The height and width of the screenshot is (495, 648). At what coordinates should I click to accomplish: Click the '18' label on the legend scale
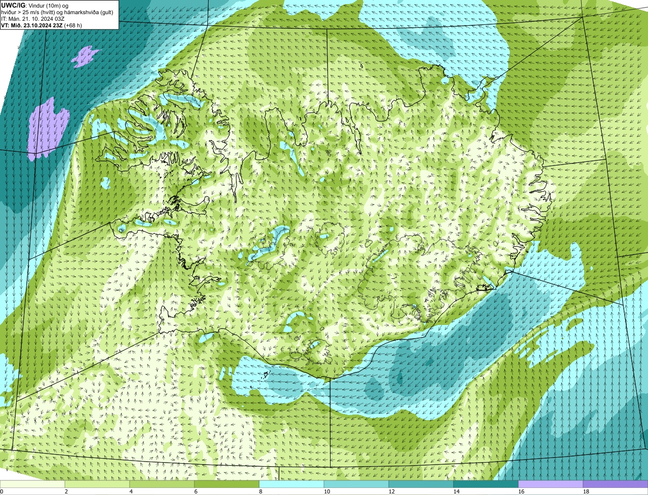[x=586, y=491]
